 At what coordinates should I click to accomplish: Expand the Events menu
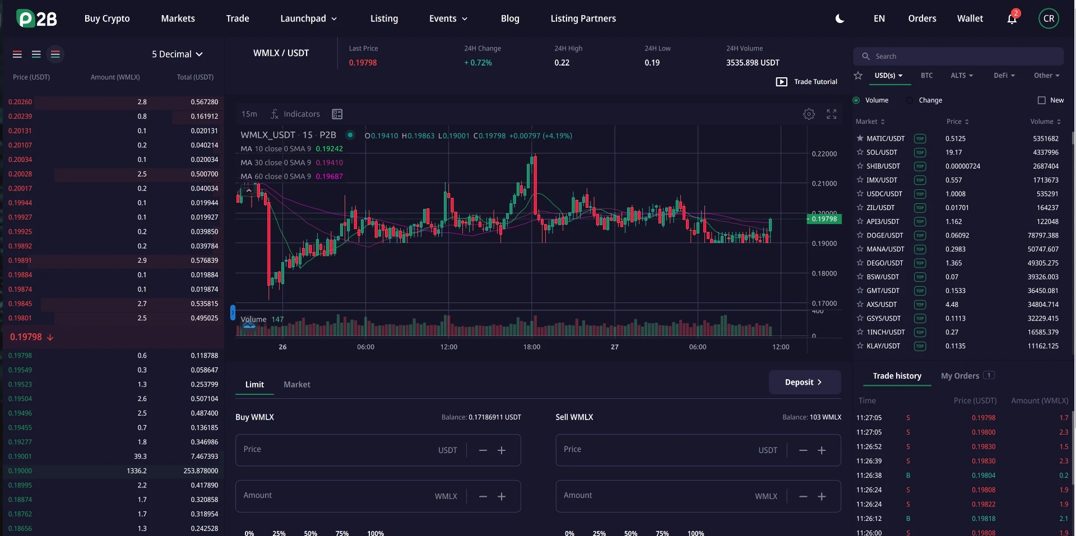coord(448,18)
